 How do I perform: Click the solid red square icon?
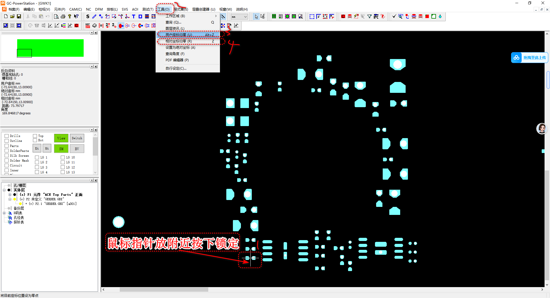click(427, 16)
